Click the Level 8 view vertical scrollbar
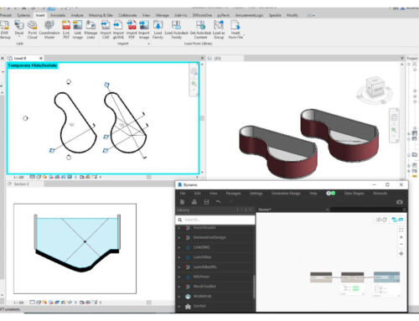Screen dimensions: 419x321 tap(202, 118)
